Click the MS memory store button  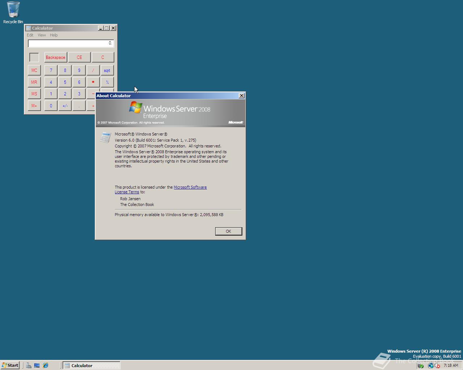pos(34,94)
